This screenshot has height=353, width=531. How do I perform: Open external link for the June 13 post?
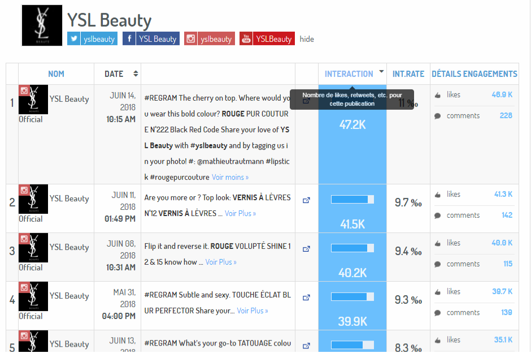coord(306,346)
